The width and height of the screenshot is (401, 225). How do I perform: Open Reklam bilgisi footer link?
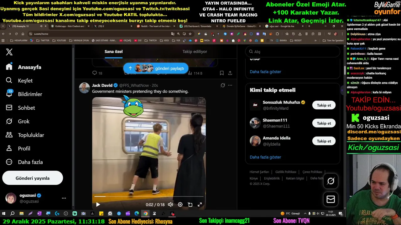pyautogui.click(x=295, y=178)
